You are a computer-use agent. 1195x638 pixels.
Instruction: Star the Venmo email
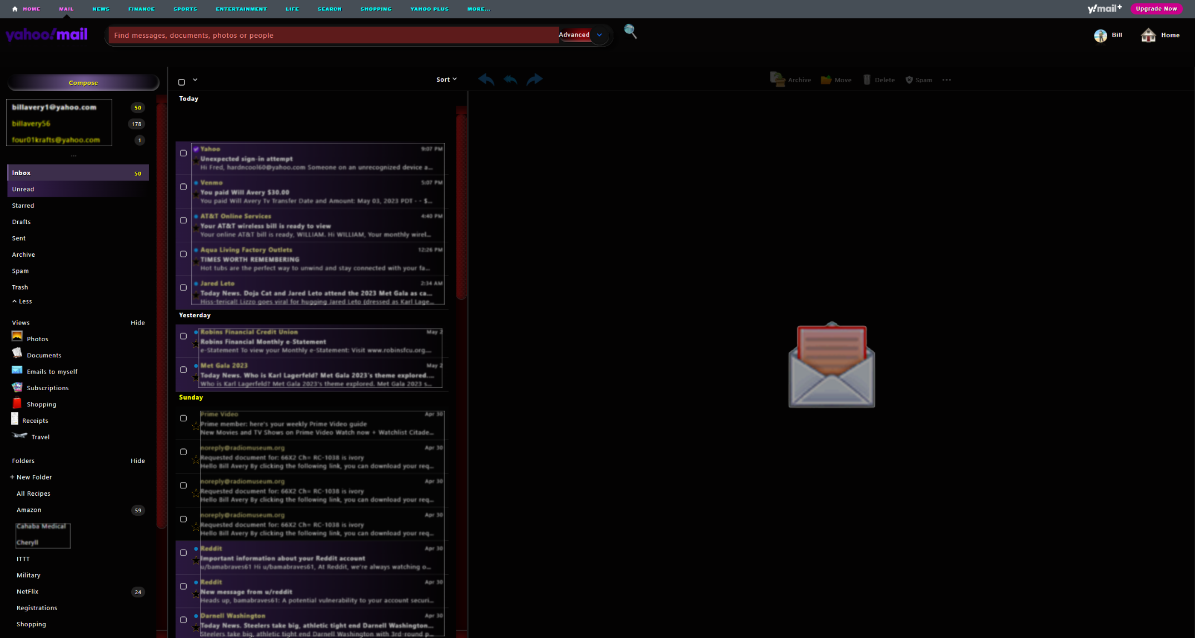(196, 194)
